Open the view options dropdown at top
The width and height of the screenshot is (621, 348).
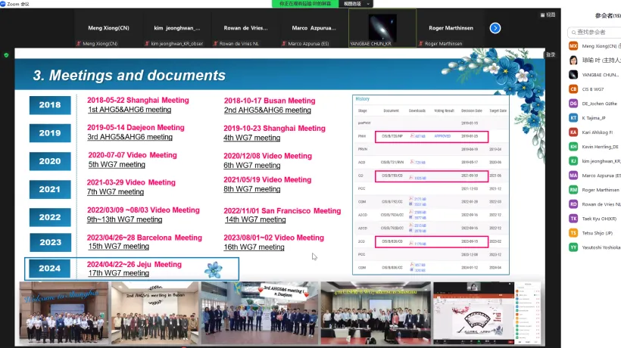[x=352, y=4]
